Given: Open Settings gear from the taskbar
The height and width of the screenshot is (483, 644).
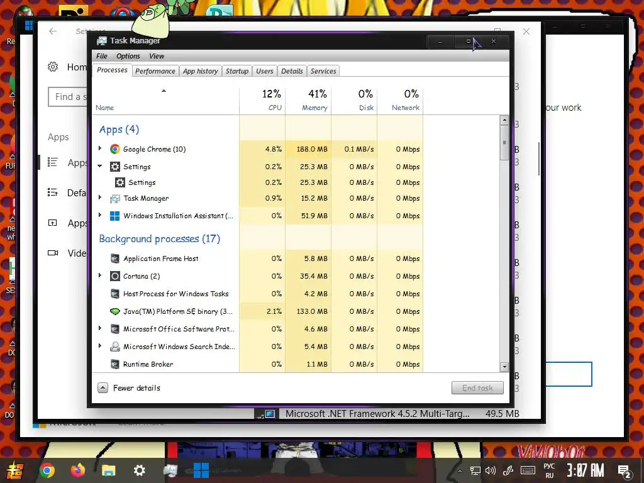Looking at the screenshot, I should 139,470.
